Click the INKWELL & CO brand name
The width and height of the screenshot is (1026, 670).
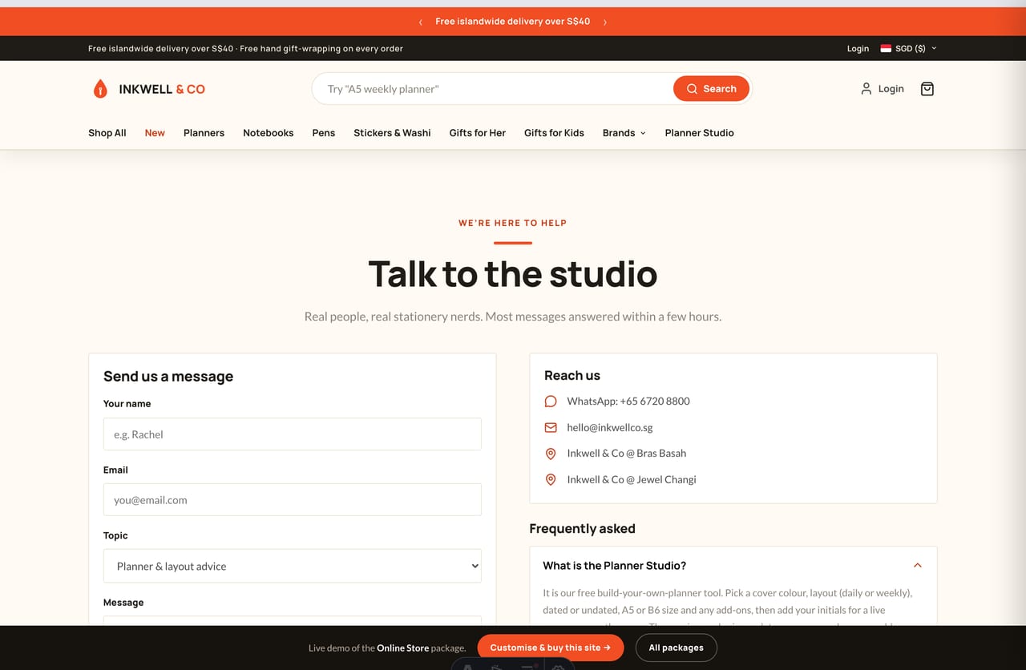coord(162,89)
